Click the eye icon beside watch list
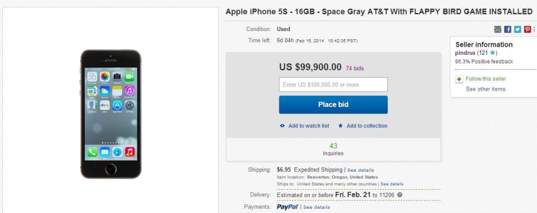 click(x=282, y=126)
